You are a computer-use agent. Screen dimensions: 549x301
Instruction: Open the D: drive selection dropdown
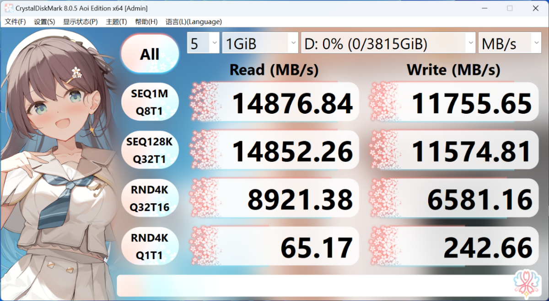point(388,43)
